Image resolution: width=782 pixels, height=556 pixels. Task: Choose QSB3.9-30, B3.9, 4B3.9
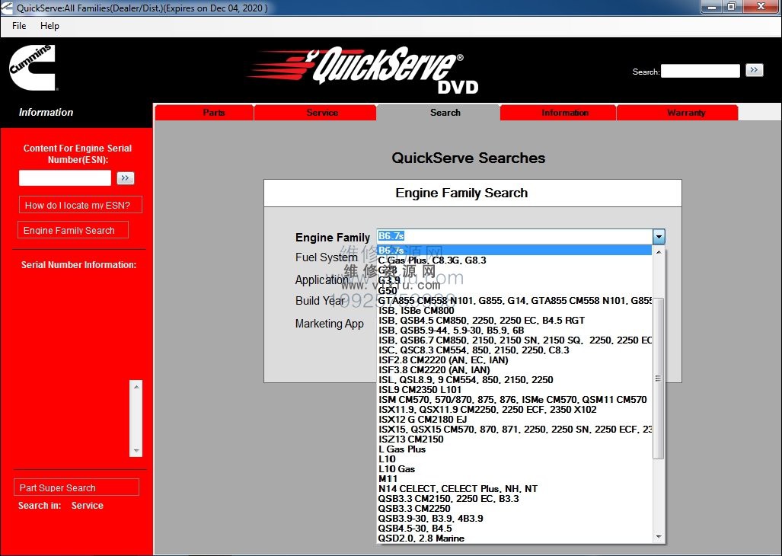(514, 519)
